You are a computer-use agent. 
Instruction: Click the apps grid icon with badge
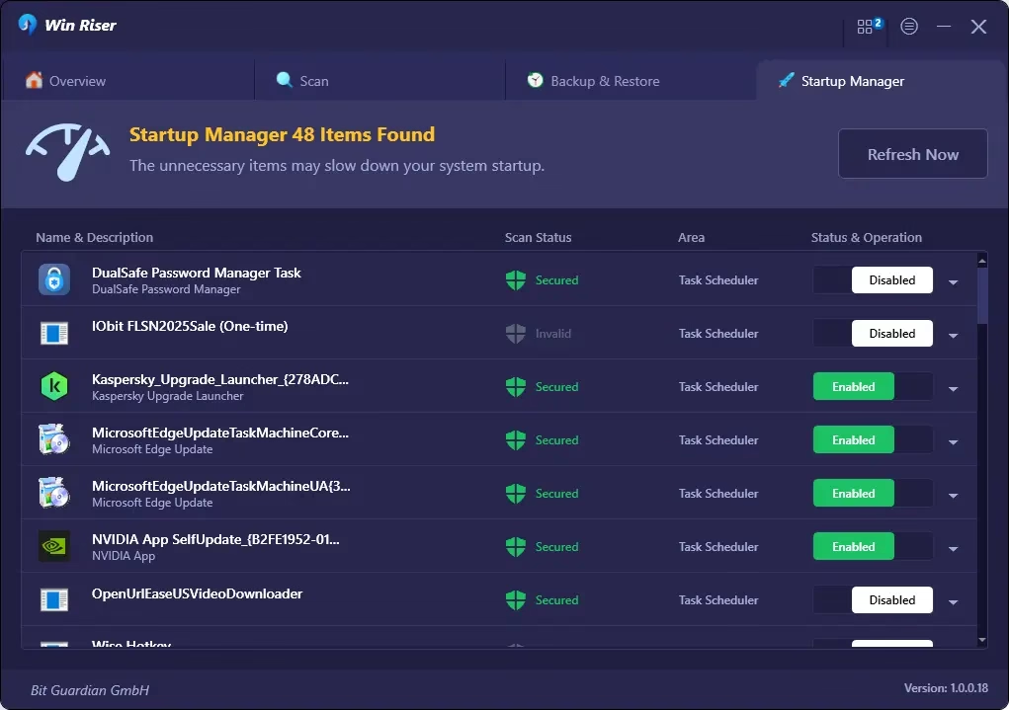pyautogui.click(x=867, y=27)
